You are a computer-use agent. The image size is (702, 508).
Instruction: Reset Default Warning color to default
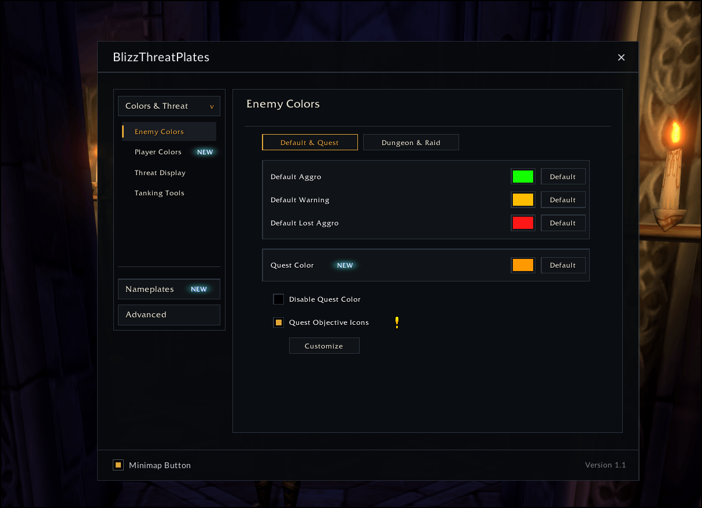click(x=563, y=200)
